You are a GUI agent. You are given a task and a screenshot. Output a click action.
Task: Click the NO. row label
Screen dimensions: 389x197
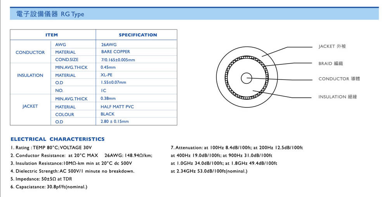pos(59,91)
